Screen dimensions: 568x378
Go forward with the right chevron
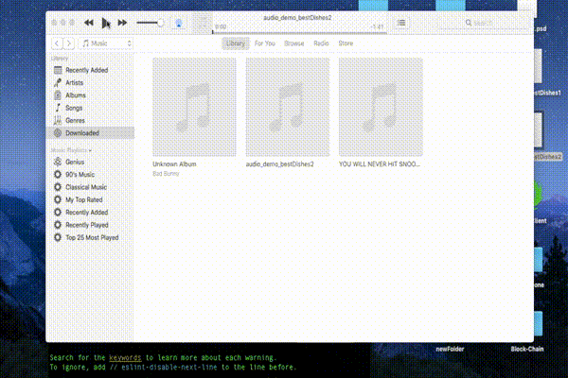click(x=69, y=43)
